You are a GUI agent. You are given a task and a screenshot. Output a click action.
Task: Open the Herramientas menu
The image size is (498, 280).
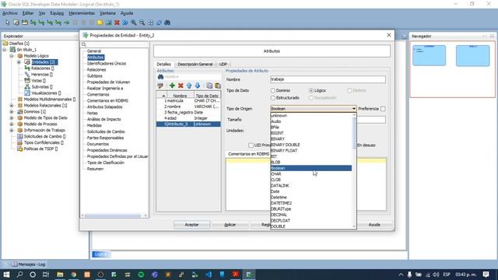[82, 13]
